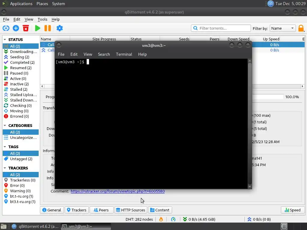Open the terminal Search menu

click(104, 55)
